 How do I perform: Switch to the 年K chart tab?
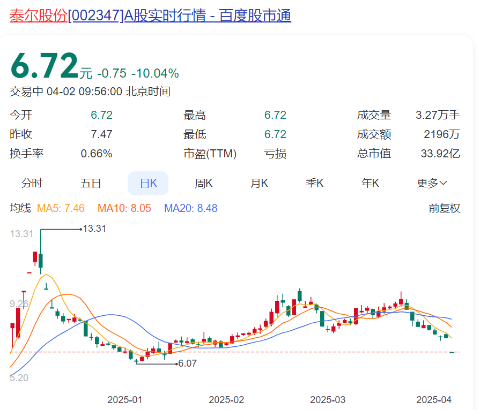pos(370,183)
